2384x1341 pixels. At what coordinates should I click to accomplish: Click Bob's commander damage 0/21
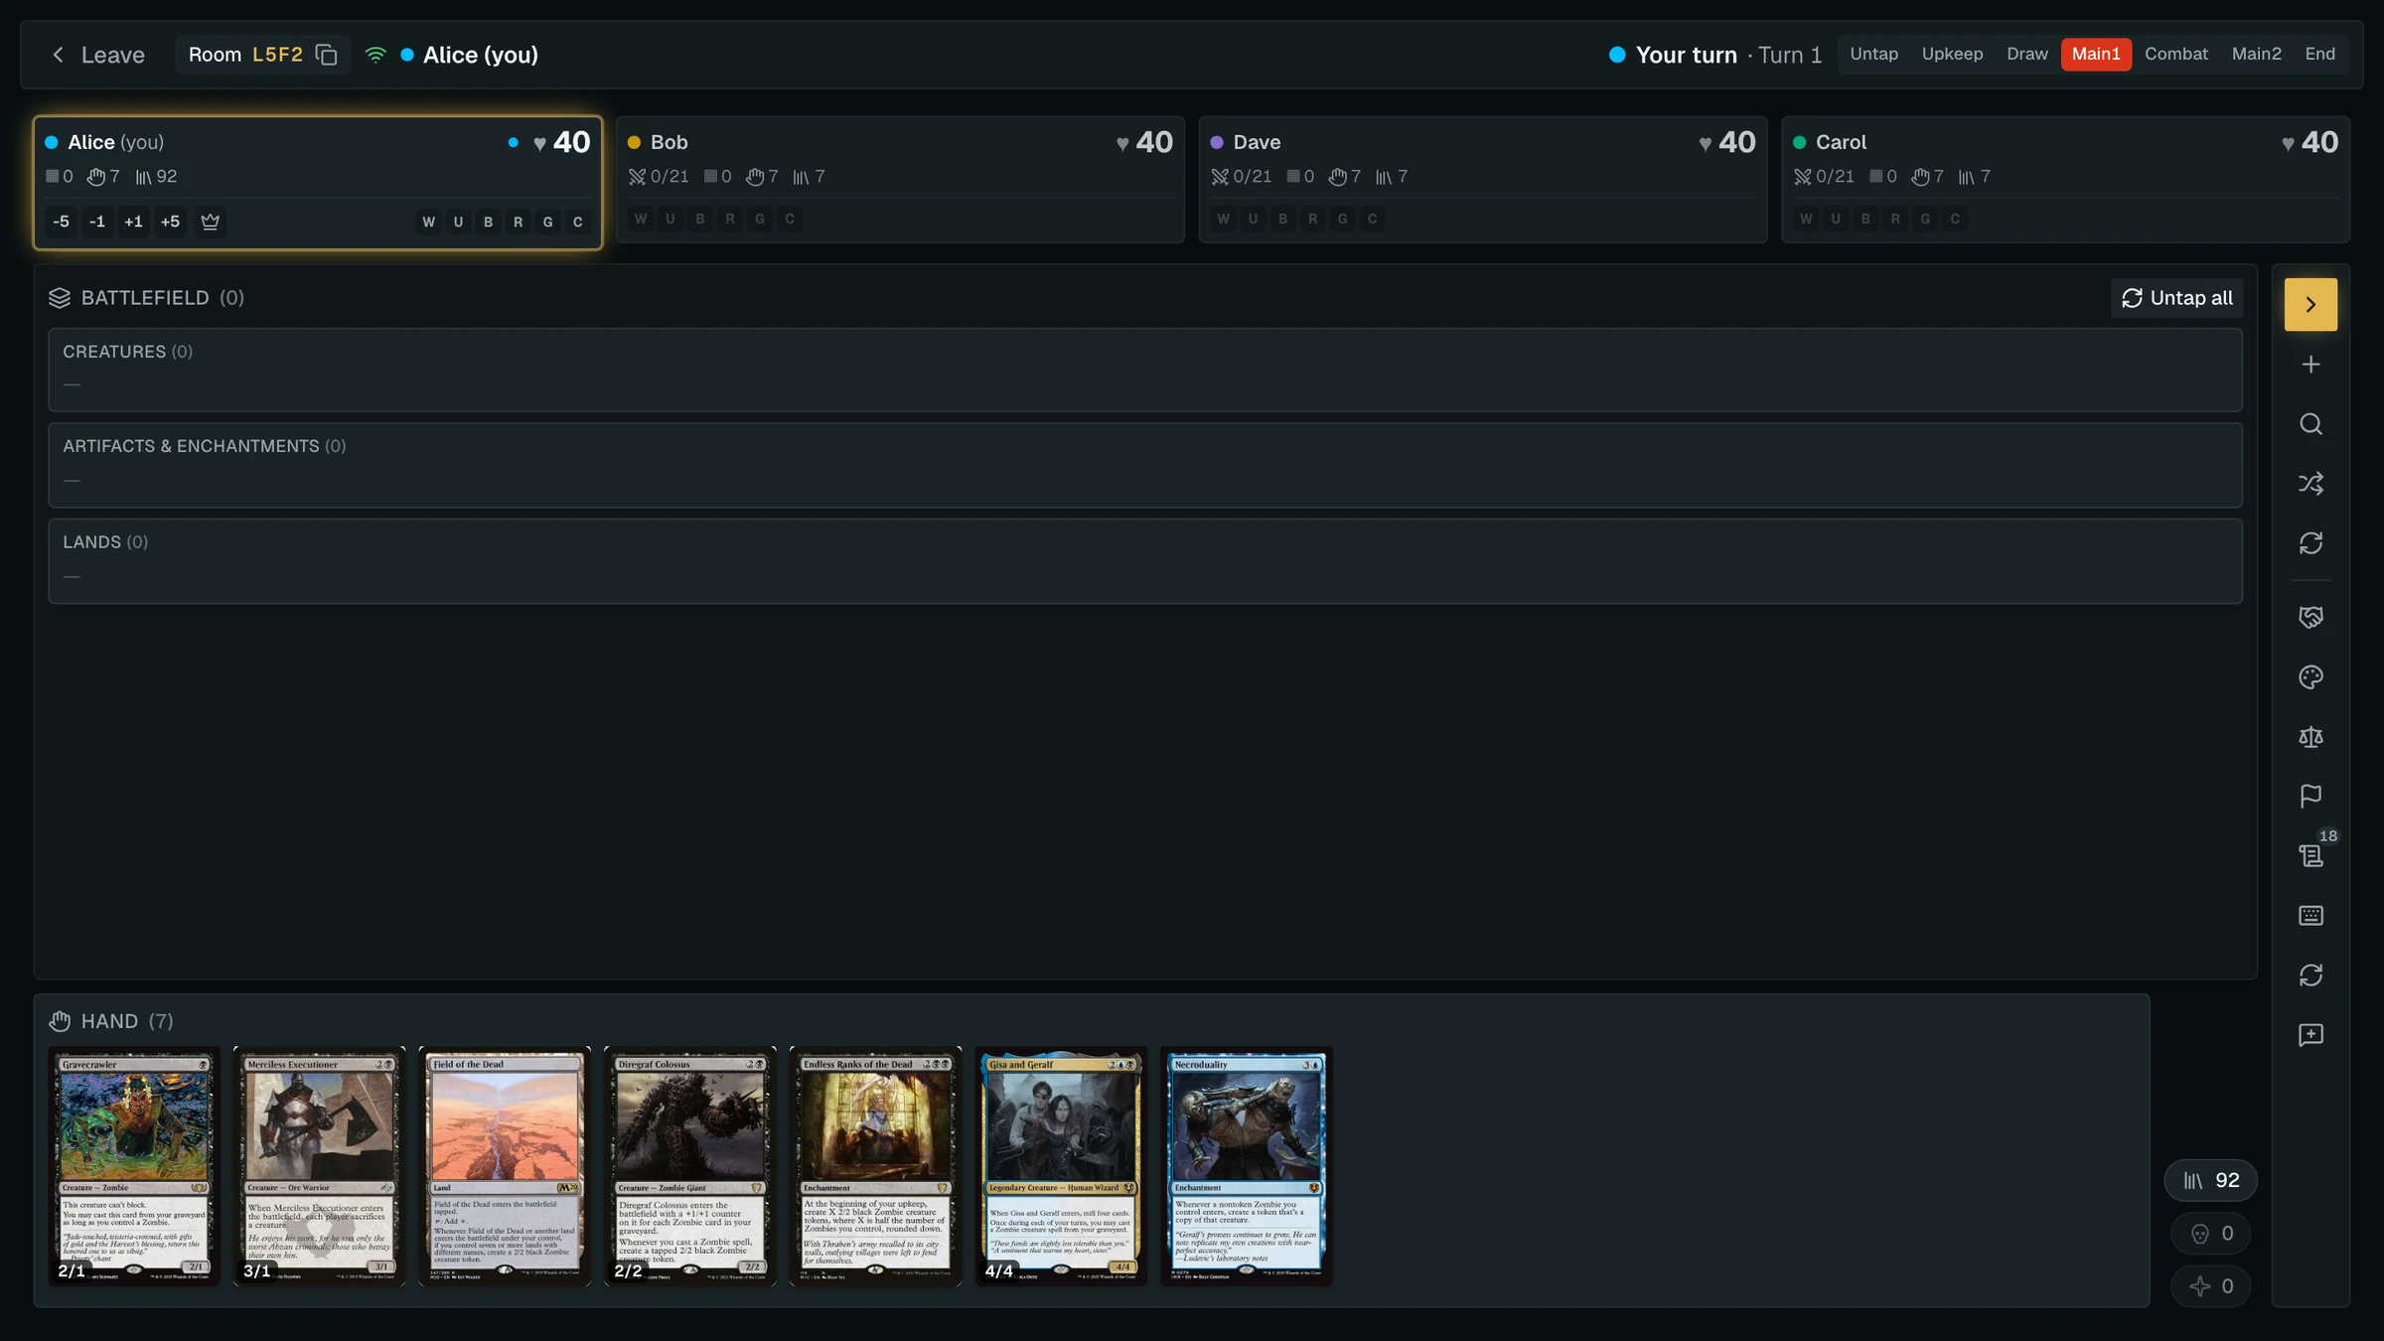pyautogui.click(x=659, y=177)
